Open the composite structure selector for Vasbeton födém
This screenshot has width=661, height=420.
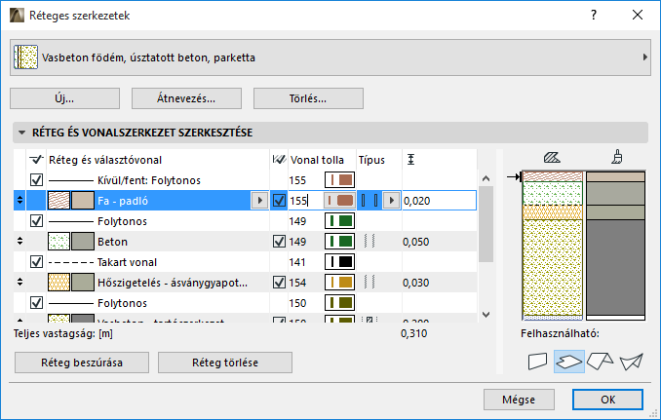pyautogui.click(x=330, y=57)
